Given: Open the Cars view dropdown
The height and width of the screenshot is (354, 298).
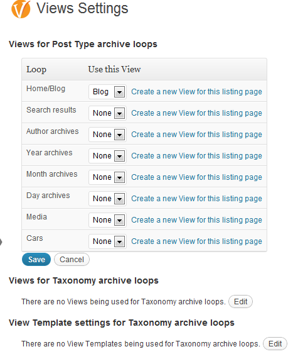Looking at the screenshot, I should click(x=107, y=241).
